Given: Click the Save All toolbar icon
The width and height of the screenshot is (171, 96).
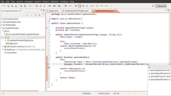Looking at the screenshot, I should tap(12, 6).
